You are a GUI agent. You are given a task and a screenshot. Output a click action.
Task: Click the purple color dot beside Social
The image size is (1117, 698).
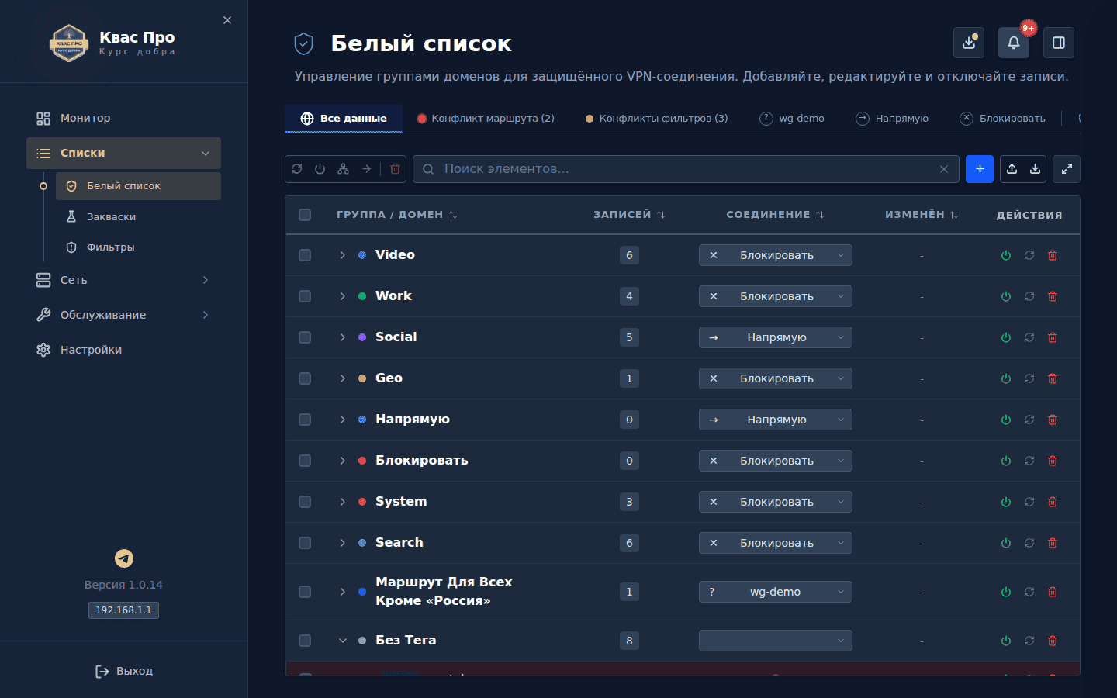point(362,337)
